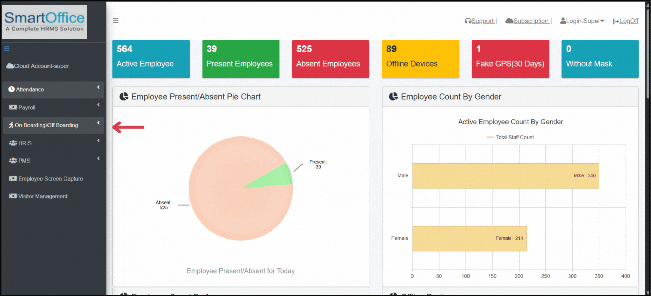The width and height of the screenshot is (651, 296).
Task: Click the LogOff link
Action: click(629, 21)
